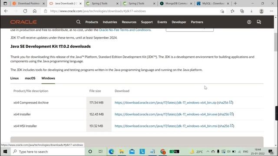This screenshot has height=156, width=278.
Task: Open Chrome from the taskbar
Action: point(163,152)
